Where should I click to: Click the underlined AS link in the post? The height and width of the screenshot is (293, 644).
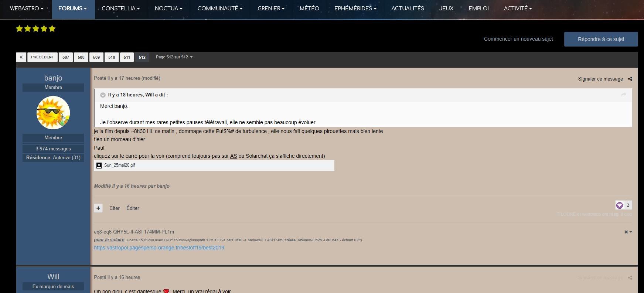(x=234, y=156)
